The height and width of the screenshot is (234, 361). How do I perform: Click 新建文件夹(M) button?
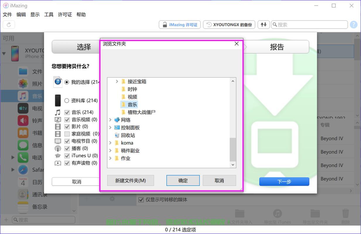point(131,180)
